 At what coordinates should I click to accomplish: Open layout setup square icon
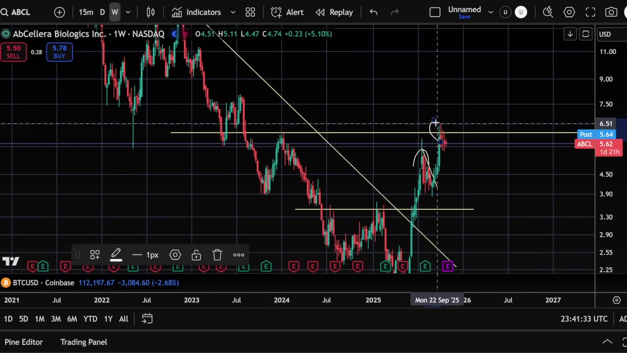point(435,12)
